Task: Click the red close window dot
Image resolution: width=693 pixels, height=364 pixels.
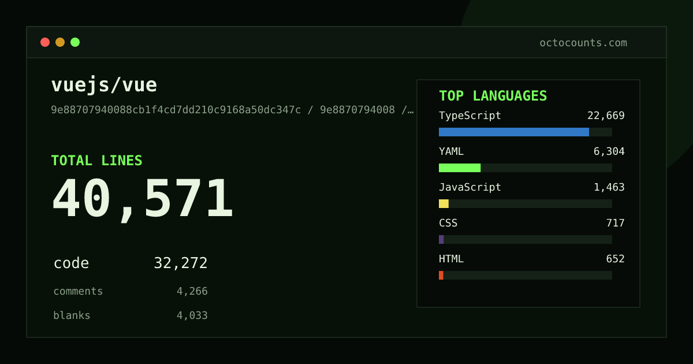Action: [45, 42]
